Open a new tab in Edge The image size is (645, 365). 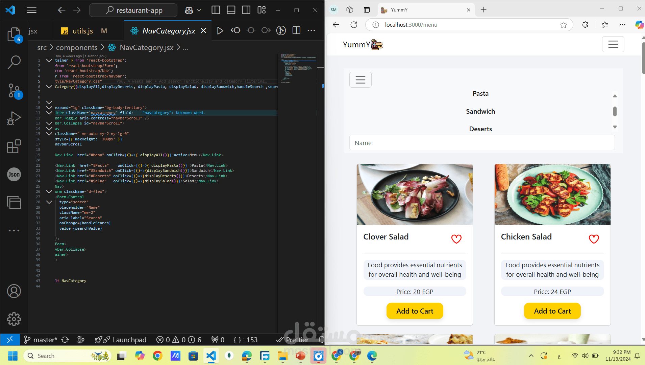(483, 10)
